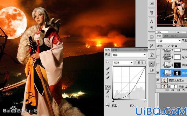This screenshot has width=187, height=116.
Task: Open the crossed-tools presets icon in dock
Action: click(152, 45)
